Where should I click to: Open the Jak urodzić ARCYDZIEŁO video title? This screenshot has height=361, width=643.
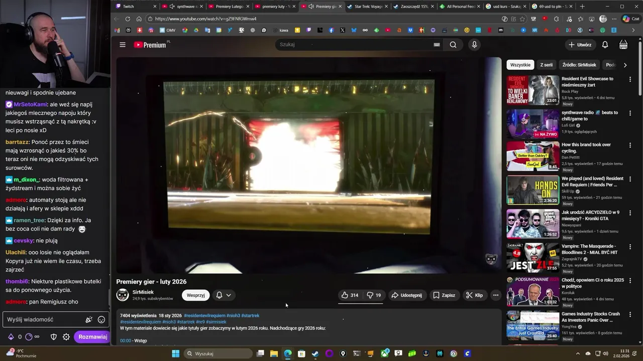(591, 216)
